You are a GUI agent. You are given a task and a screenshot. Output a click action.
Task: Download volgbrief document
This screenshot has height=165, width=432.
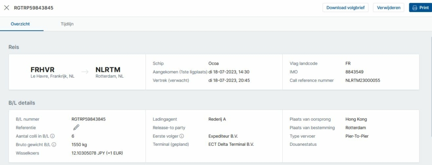pyautogui.click(x=346, y=8)
